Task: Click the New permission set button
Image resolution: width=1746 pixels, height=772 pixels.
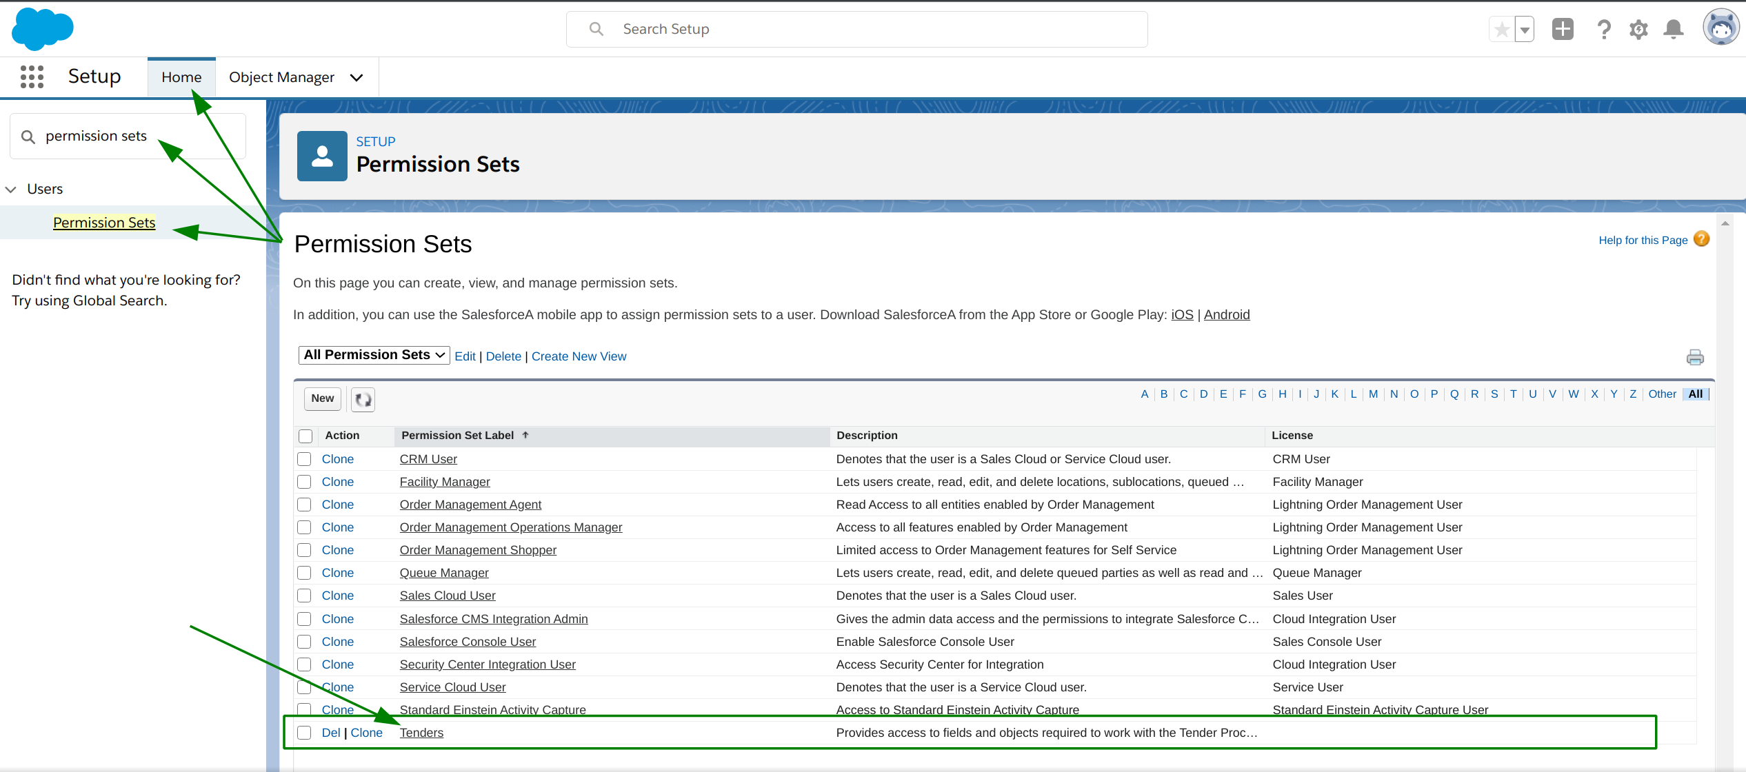Action: click(x=322, y=398)
